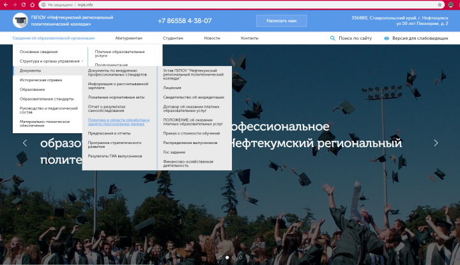460x265 pixels.
Task: Click 'Политика в области обработки и защиты персональных данных'
Action: (119, 122)
